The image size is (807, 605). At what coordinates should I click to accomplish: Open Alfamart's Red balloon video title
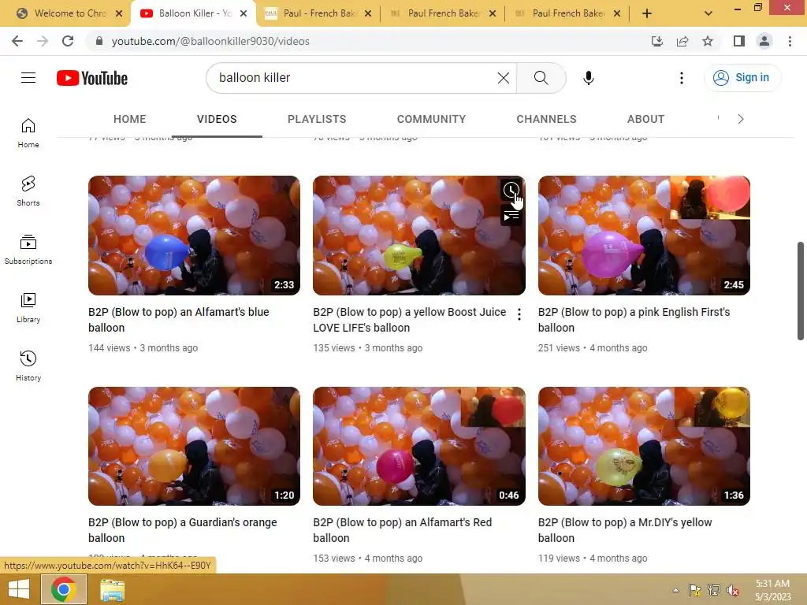tap(403, 530)
